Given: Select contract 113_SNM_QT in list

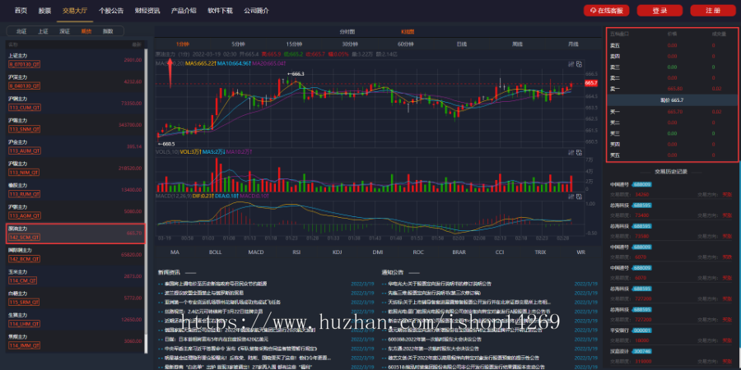Looking at the screenshot, I should (x=24, y=129).
